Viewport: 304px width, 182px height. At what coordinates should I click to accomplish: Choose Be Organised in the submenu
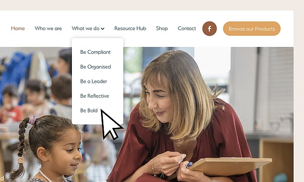point(96,67)
